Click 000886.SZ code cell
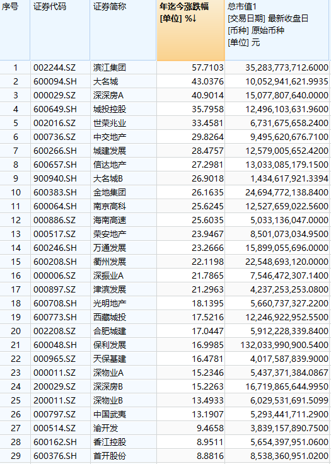 tap(60, 220)
